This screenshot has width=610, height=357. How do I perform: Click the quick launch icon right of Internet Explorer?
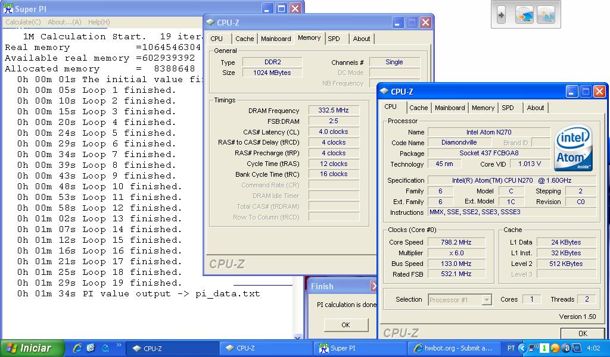point(91,348)
